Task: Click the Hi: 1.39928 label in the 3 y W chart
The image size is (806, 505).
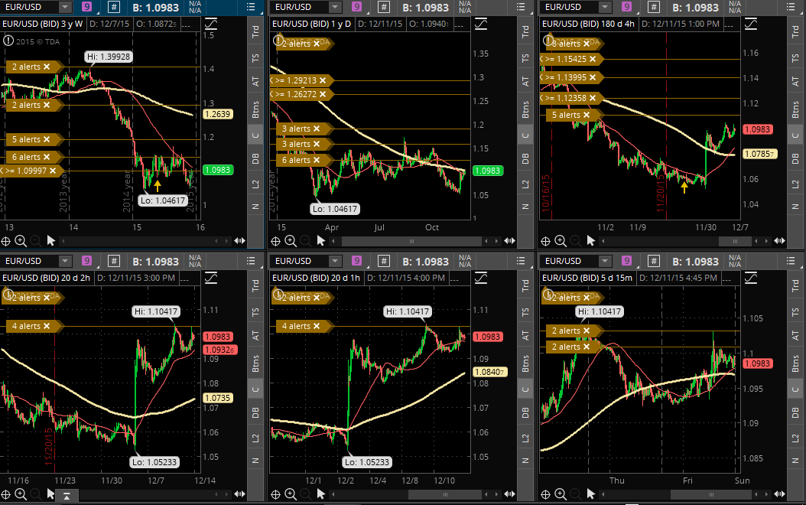Action: 109,57
